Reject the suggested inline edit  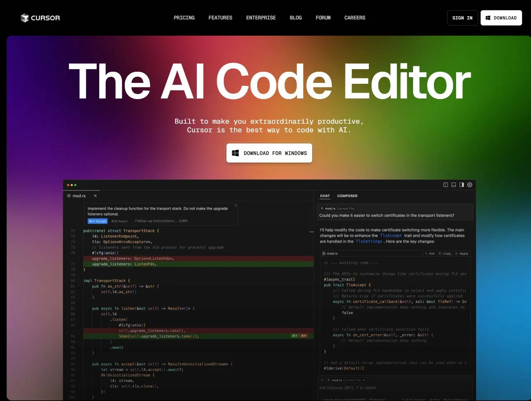tap(119, 221)
